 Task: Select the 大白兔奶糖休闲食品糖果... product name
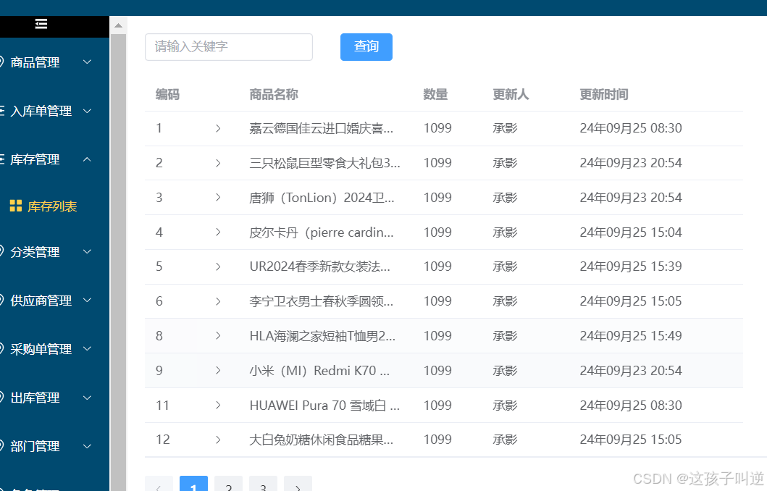coord(322,440)
